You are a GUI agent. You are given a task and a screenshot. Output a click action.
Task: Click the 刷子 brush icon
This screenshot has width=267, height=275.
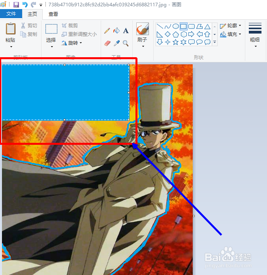(142, 29)
